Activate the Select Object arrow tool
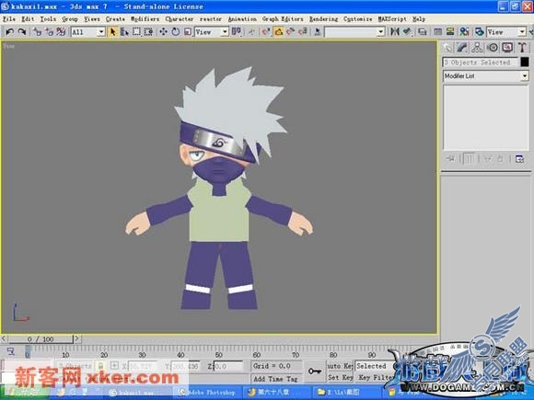534x400 pixels. pos(112,32)
